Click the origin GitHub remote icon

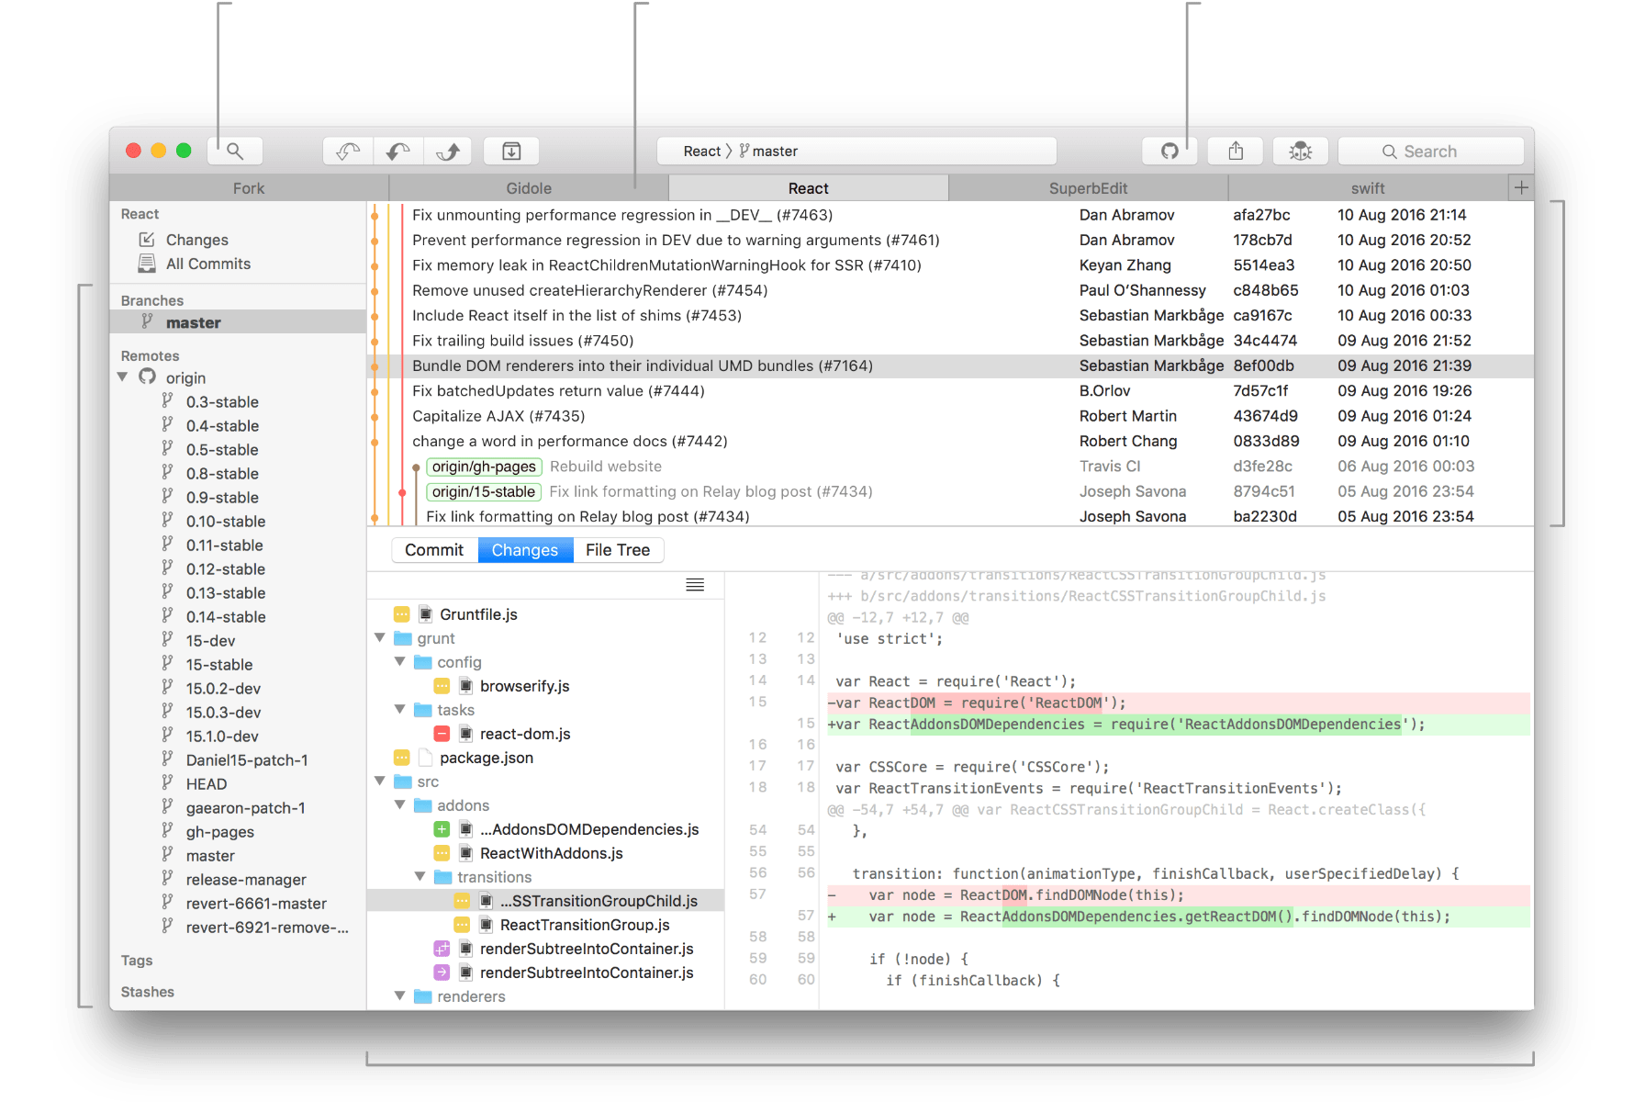click(147, 377)
